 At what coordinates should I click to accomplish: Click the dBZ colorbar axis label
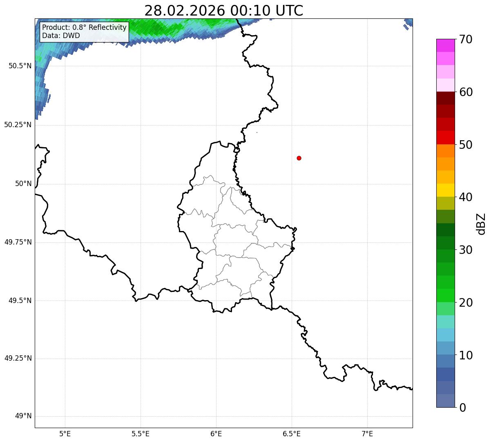(481, 224)
